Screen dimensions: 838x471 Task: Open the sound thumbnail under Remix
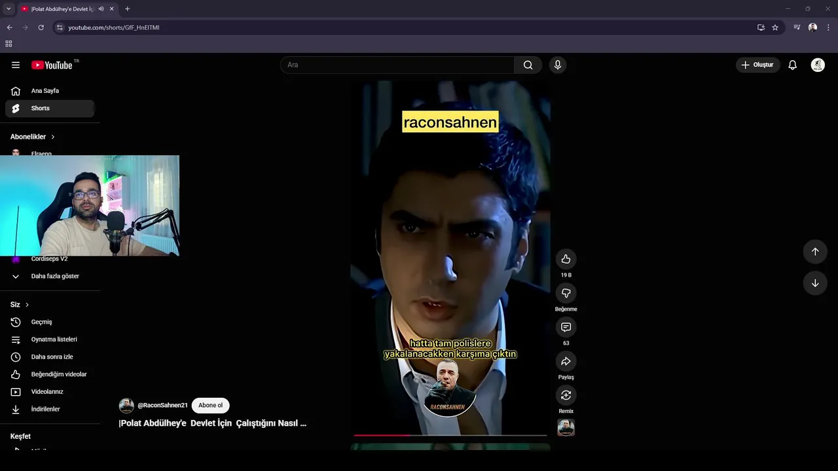tap(566, 427)
